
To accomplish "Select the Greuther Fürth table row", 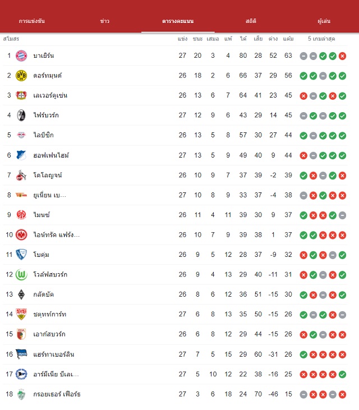I will coord(175,394).
